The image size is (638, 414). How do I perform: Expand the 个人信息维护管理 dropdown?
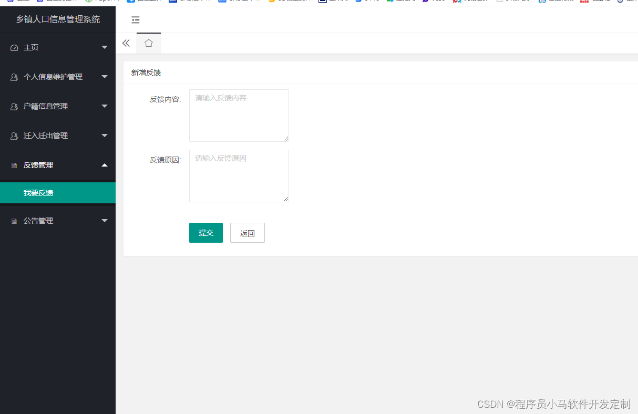(105, 77)
